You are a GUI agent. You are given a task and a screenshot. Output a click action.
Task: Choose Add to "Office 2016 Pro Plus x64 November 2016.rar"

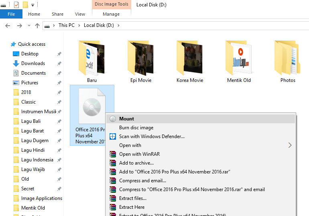click(x=201, y=172)
